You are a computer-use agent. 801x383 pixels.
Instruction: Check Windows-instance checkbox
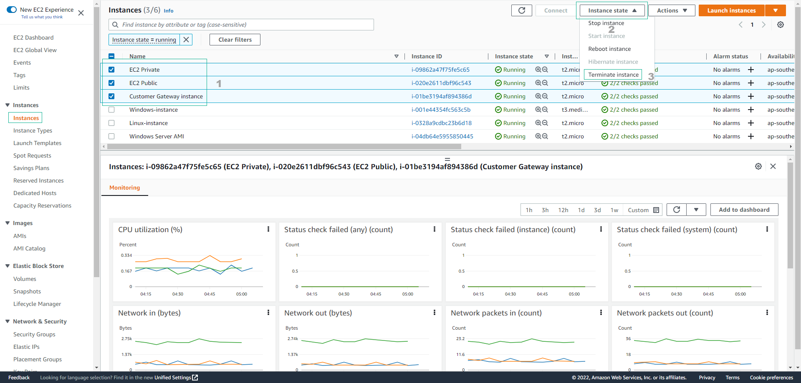point(111,110)
